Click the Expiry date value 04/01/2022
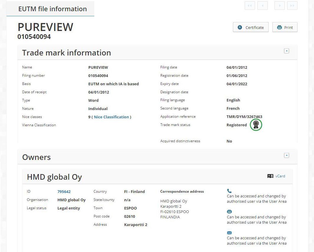This screenshot has height=252, width=314. point(237,84)
